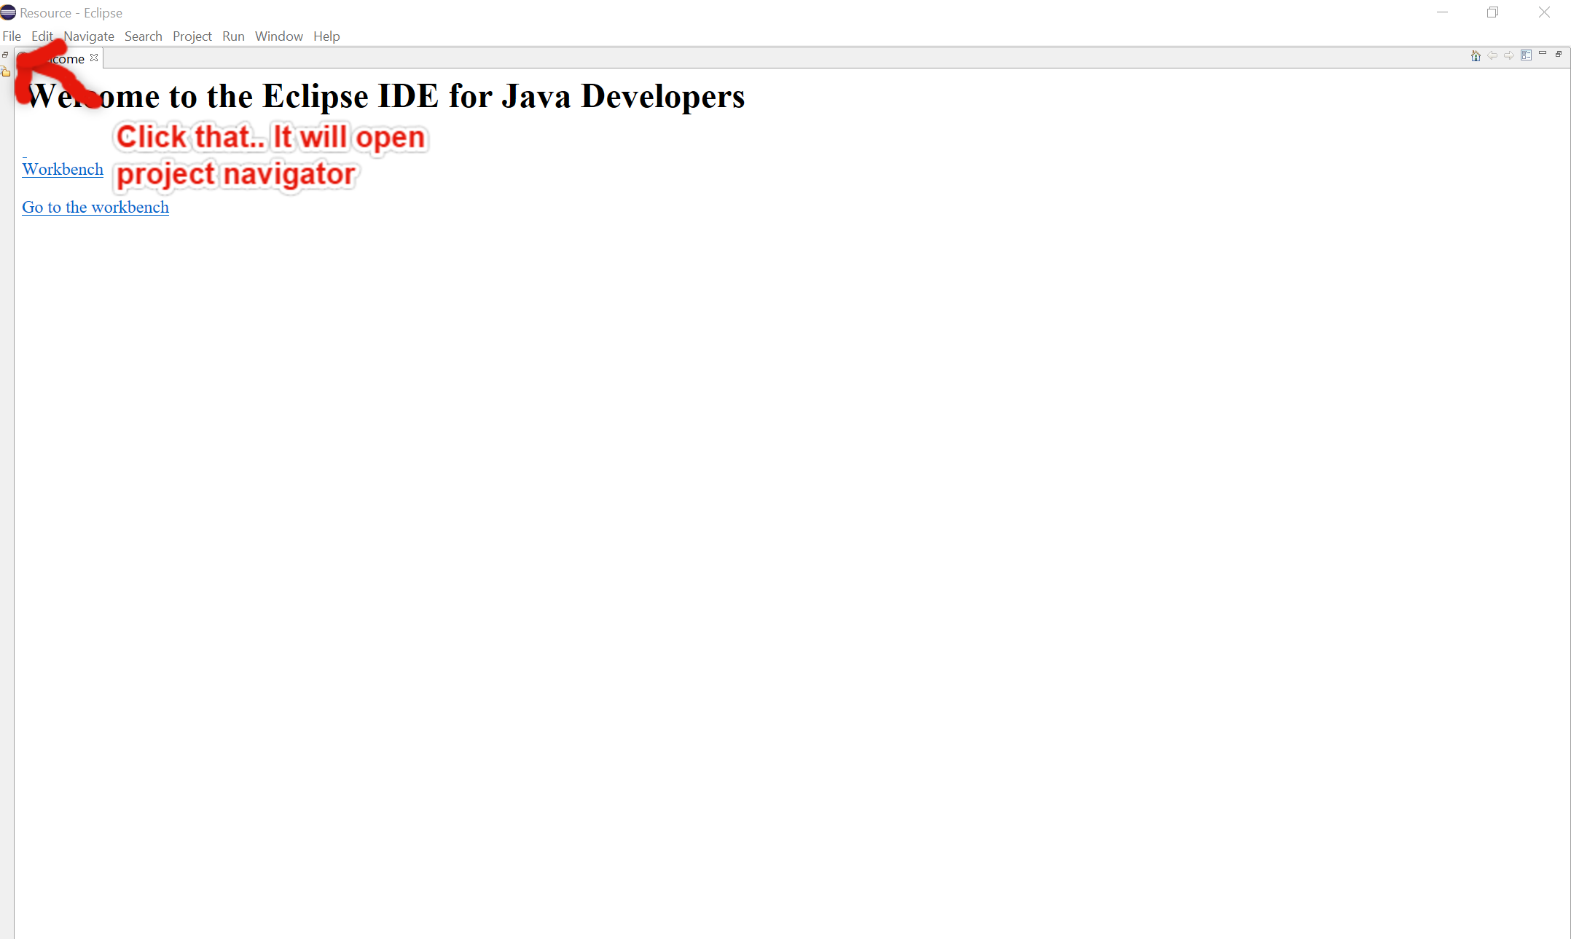Image resolution: width=1571 pixels, height=939 pixels.
Task: Restore the minimized side view stack
Action: coord(5,55)
